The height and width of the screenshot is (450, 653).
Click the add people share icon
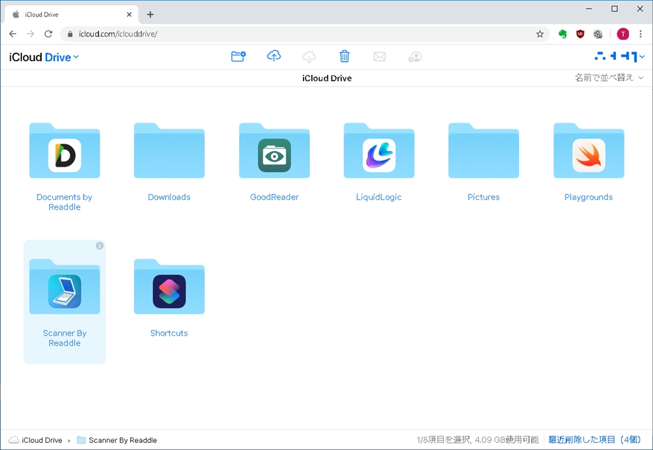coord(415,57)
